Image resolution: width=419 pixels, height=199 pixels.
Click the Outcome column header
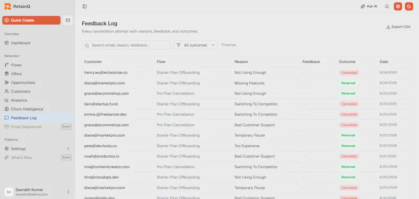pyautogui.click(x=347, y=62)
